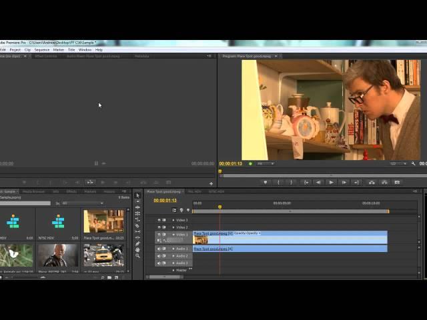Image resolution: width=427 pixels, height=320 pixels.
Task: Expand the Video 3 track
Action: pos(173,220)
